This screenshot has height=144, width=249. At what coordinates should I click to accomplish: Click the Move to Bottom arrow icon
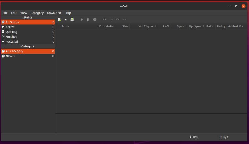point(124,20)
